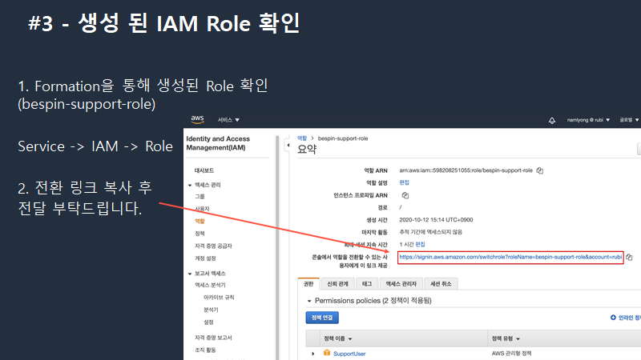This screenshot has width=641, height=360.
Task: Edit the max session duration 편집 link
Action: (x=420, y=244)
